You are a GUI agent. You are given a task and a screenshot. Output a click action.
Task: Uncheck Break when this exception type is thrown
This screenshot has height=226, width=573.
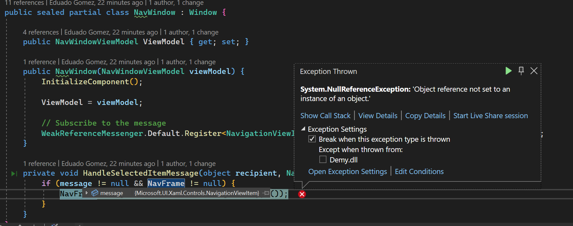pos(312,139)
